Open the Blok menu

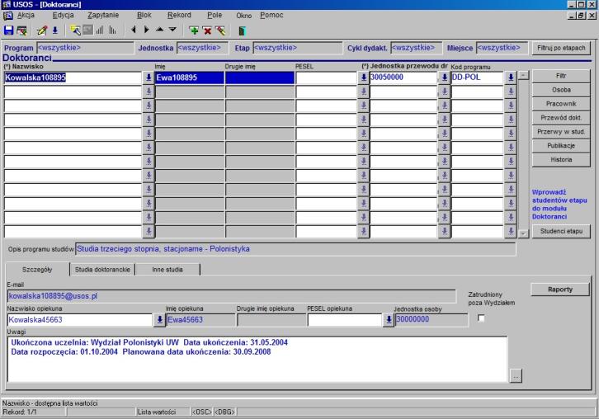click(144, 16)
